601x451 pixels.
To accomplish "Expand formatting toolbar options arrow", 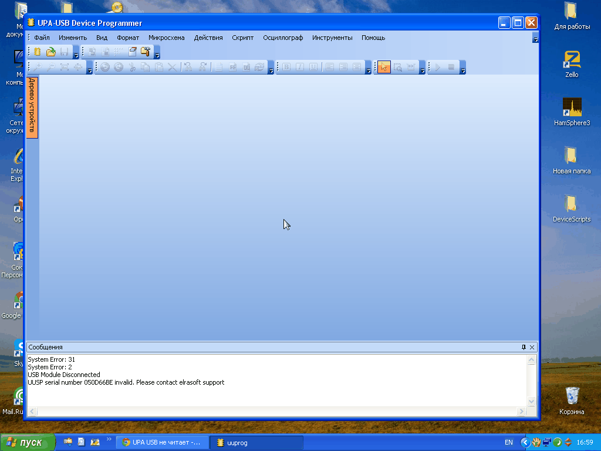I will (x=369, y=68).
